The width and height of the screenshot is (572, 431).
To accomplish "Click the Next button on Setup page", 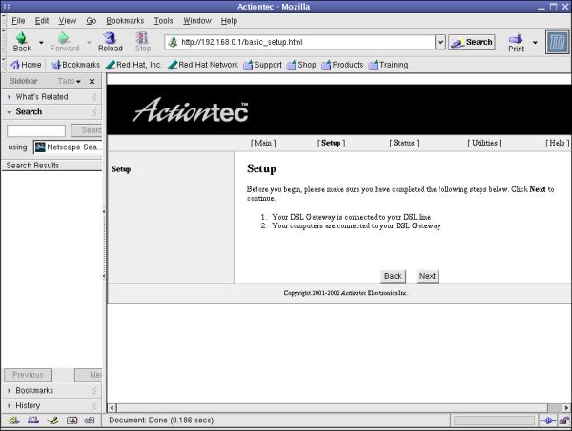I will pos(427,276).
